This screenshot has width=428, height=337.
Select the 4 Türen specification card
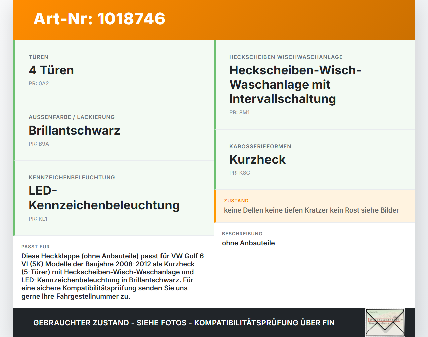coord(114,70)
